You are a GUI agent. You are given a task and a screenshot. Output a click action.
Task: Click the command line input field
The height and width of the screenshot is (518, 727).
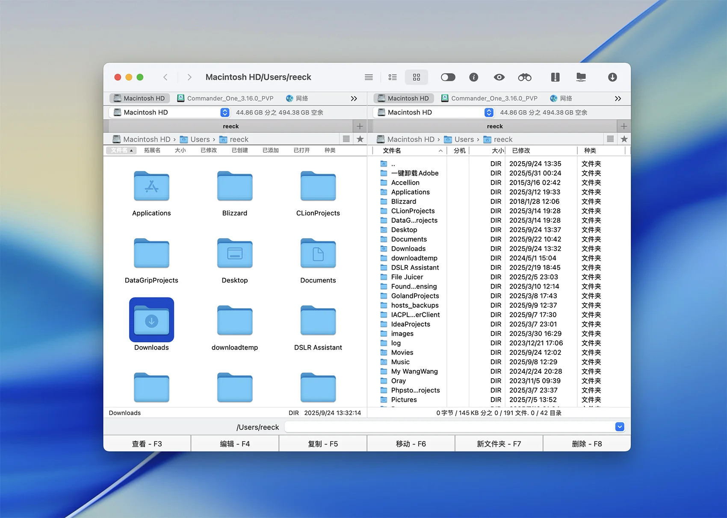click(x=449, y=427)
